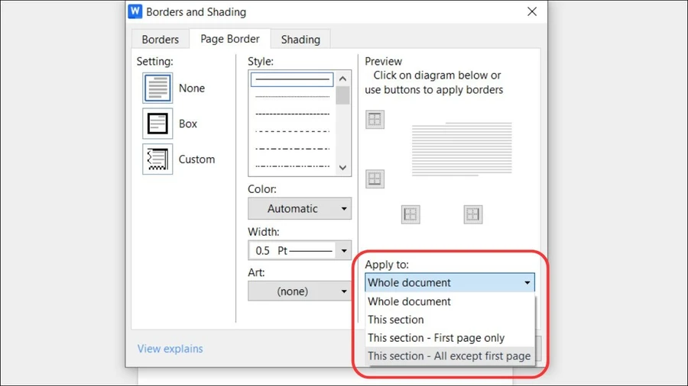Click the Style list scrollbar thumb
Viewport: 688px width, 386px height.
342,95
